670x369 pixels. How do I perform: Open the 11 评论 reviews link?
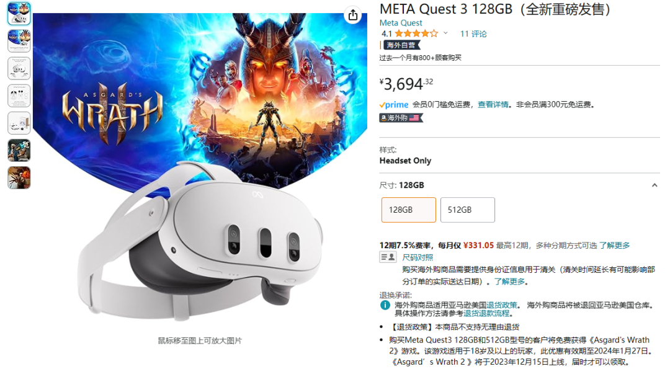click(x=473, y=33)
